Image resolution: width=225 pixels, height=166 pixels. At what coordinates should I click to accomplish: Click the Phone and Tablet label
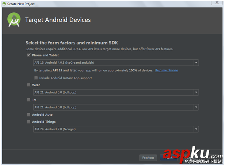45,55
